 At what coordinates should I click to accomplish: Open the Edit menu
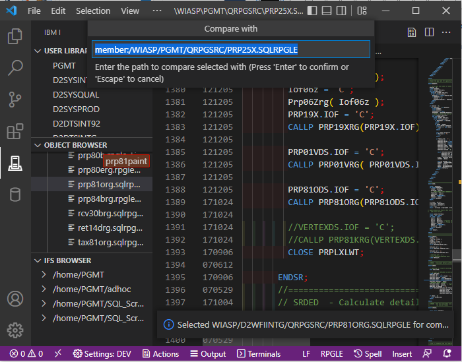58,11
